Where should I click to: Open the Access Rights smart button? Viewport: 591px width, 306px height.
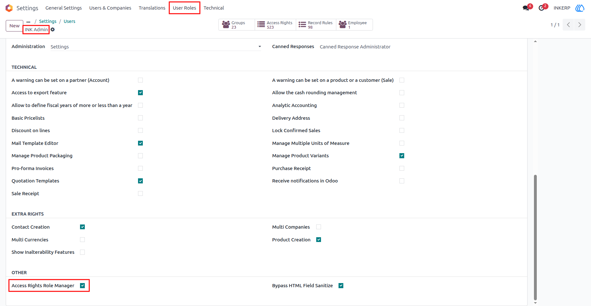click(275, 25)
